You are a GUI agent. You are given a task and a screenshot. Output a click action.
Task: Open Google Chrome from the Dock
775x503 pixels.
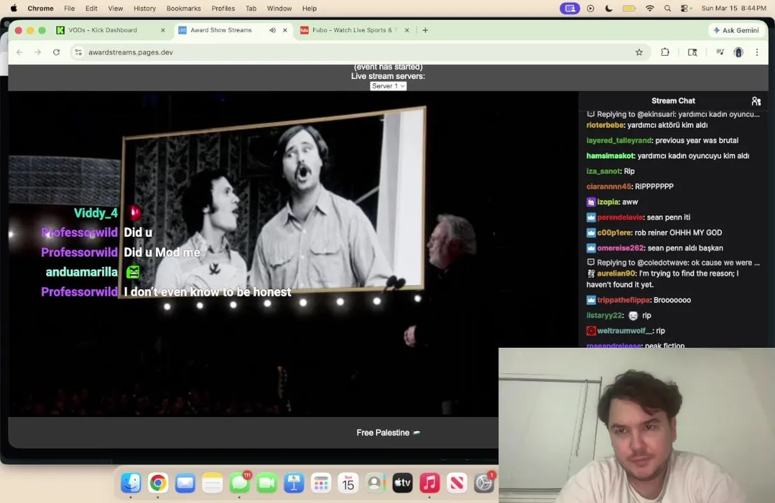[x=158, y=483]
